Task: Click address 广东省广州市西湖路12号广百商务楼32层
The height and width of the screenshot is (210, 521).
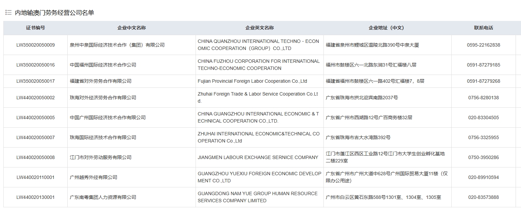Action: [x=369, y=117]
